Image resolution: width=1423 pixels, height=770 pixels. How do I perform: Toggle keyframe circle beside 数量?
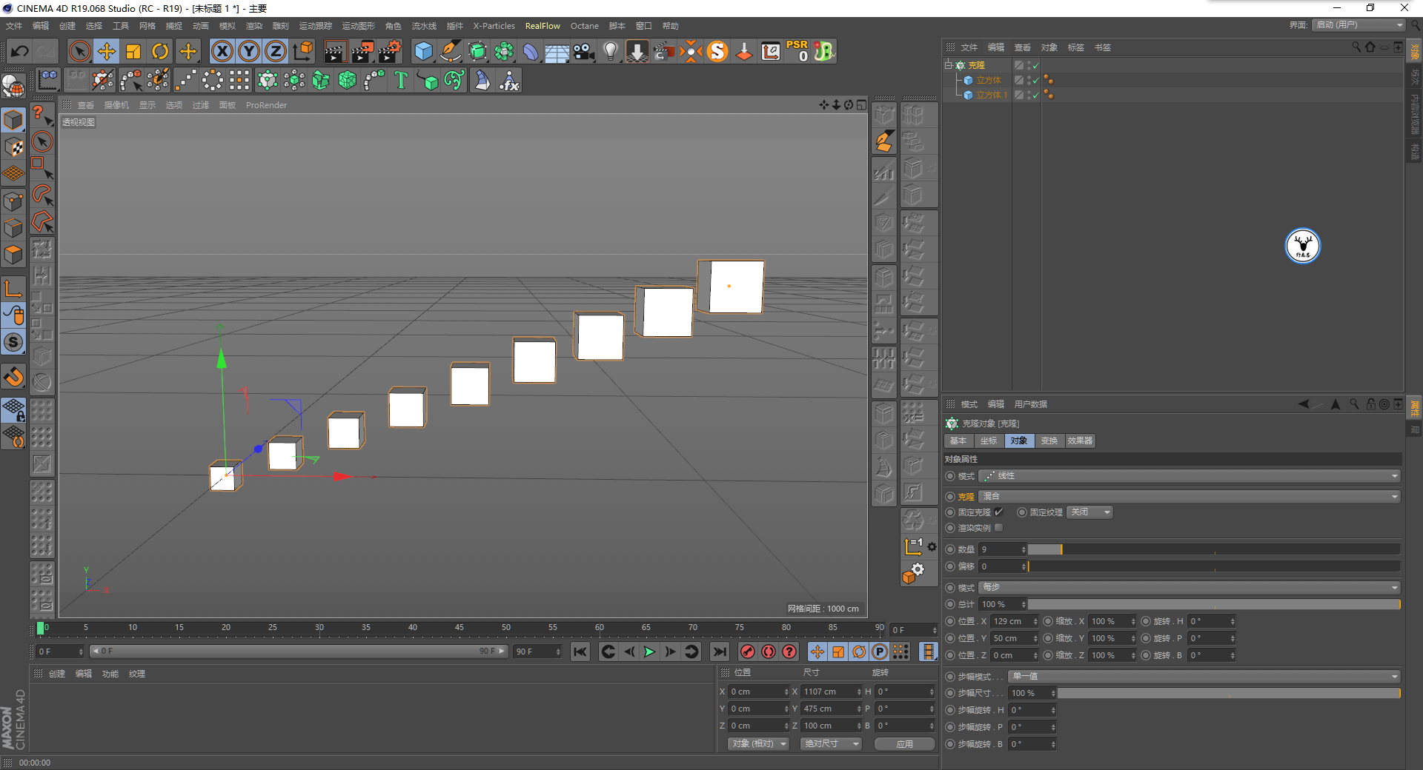pos(950,549)
